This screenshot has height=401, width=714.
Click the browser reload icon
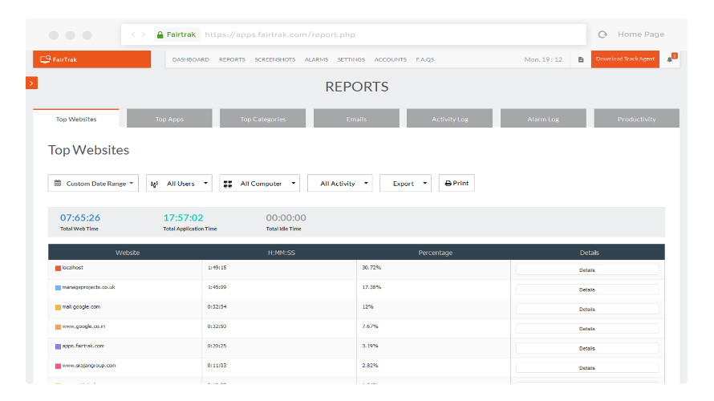click(x=602, y=34)
